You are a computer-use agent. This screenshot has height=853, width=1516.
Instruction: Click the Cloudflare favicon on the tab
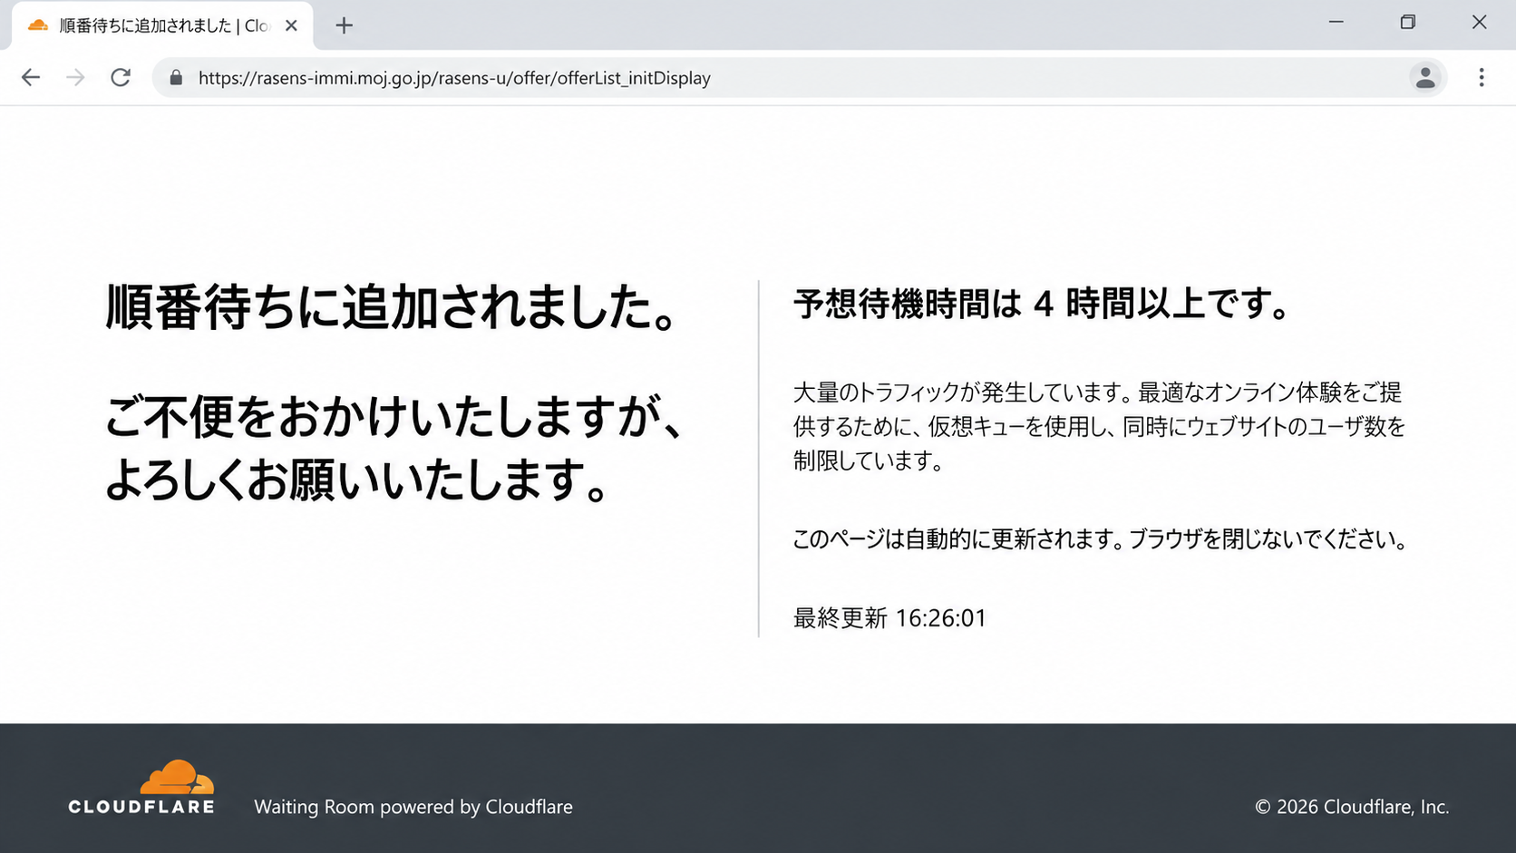click(x=38, y=25)
